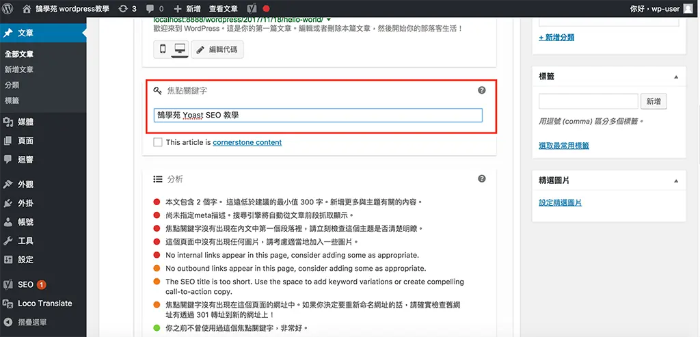Open help for 焦點關鍵字 section
The height and width of the screenshot is (337, 700).
pos(482,90)
